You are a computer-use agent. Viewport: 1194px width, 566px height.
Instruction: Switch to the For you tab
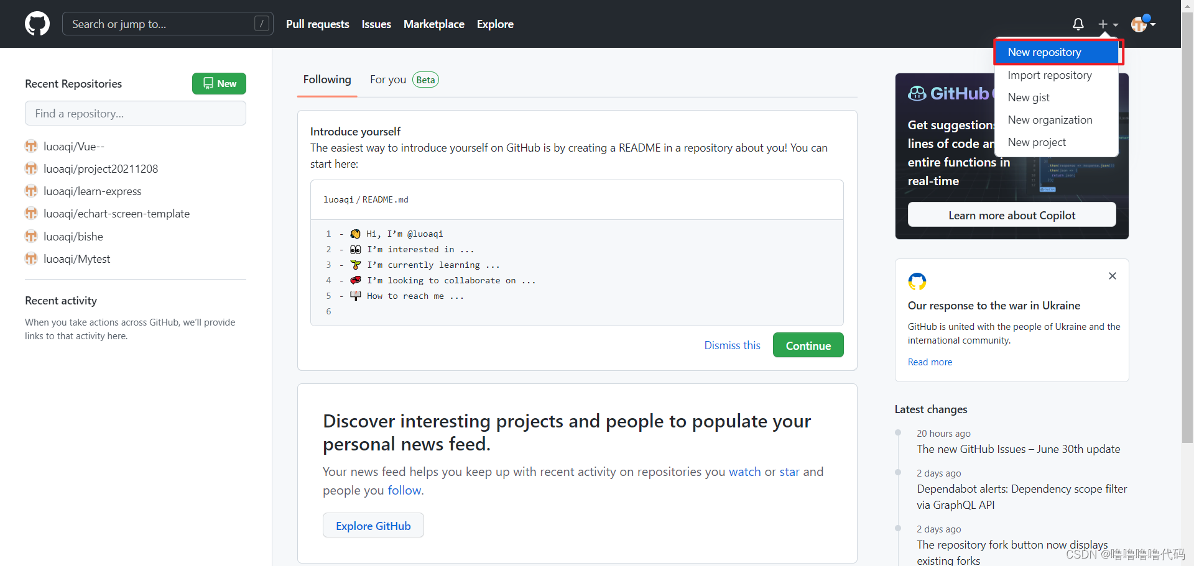pos(388,80)
